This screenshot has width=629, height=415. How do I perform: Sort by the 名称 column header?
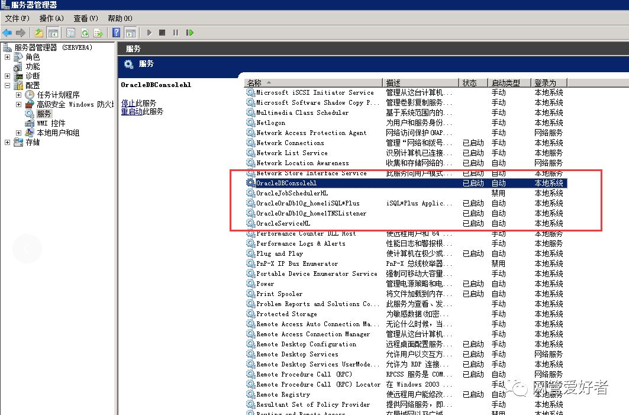[x=312, y=83]
